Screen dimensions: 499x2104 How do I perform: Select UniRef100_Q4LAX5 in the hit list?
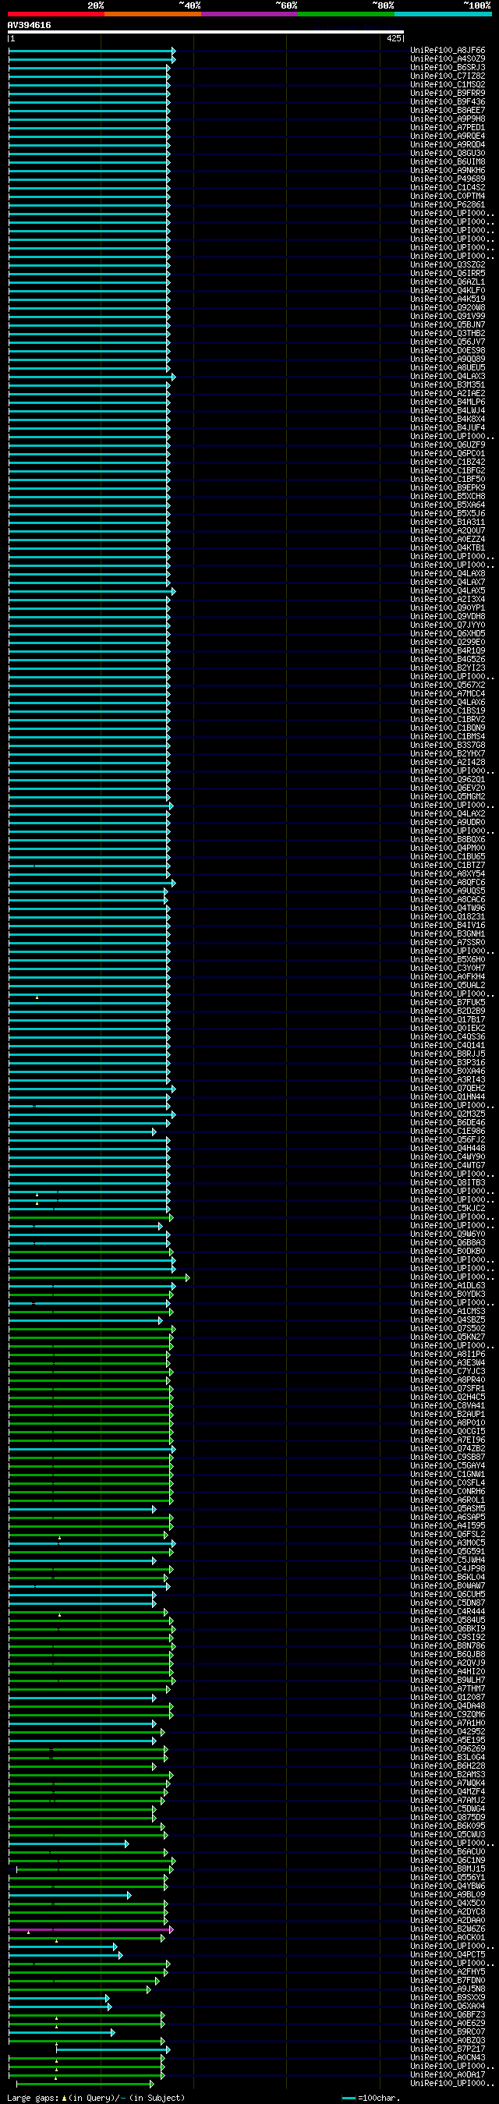click(x=448, y=590)
